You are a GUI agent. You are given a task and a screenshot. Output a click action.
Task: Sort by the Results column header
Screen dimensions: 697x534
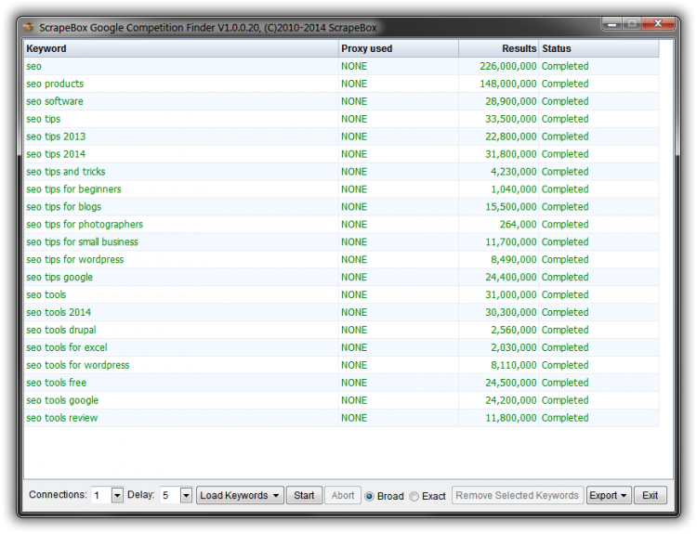pos(498,48)
